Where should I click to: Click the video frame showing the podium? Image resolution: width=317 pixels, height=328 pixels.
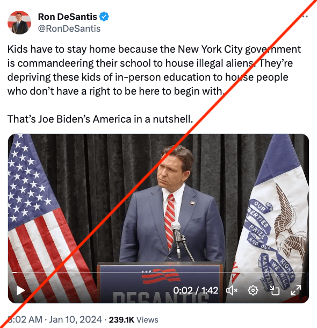point(158,218)
